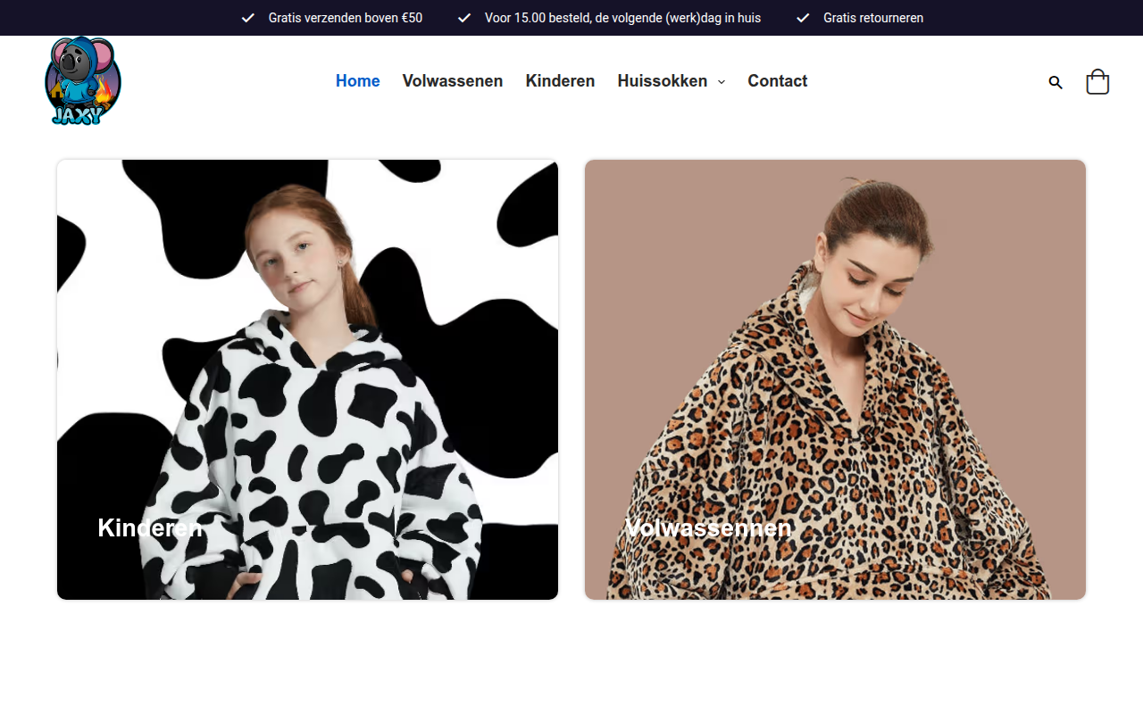Click the Volwassennen caption on the card

click(708, 528)
